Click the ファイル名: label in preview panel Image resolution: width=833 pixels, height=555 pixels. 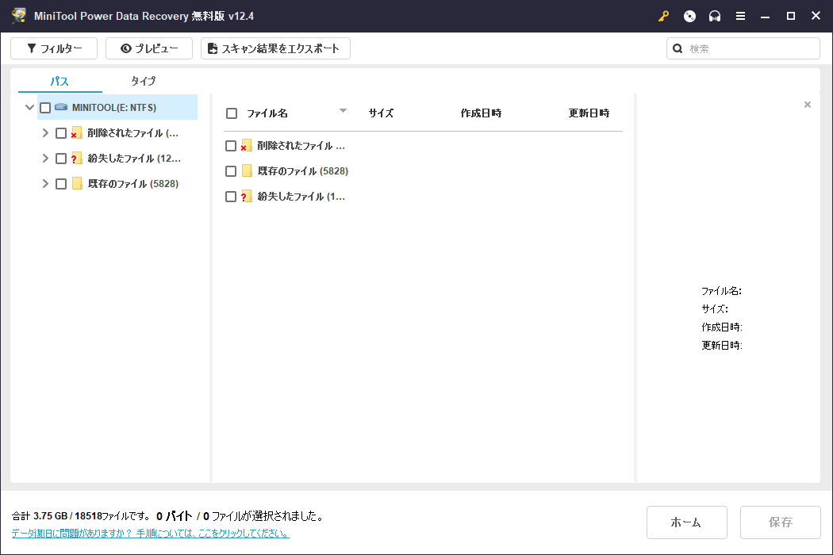click(x=721, y=290)
